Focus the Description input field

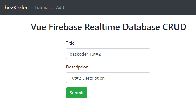coord(108,78)
